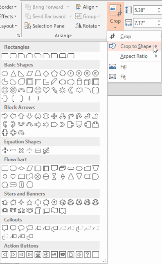162x264 pixels.
Task: Select the Division equation shape
Action: coord(29,150)
